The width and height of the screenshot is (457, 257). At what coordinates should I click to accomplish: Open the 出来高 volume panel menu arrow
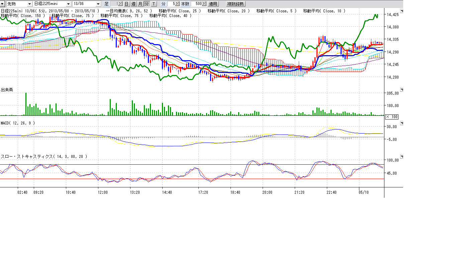click(x=402, y=90)
